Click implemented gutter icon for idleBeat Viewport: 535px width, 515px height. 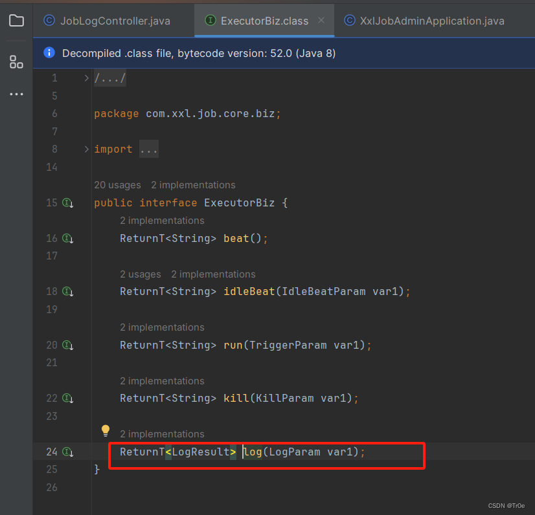click(x=67, y=292)
